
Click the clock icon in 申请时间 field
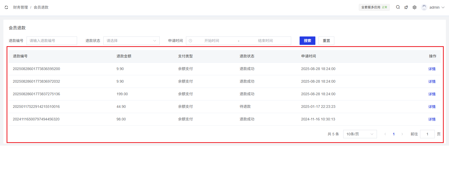pyautogui.click(x=190, y=41)
